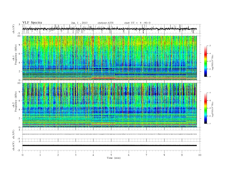Click time axis tick label "0"

22,155
